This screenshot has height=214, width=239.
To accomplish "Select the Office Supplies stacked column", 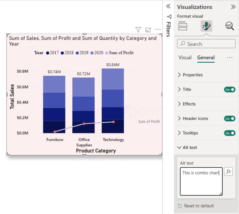I will point(83,105).
